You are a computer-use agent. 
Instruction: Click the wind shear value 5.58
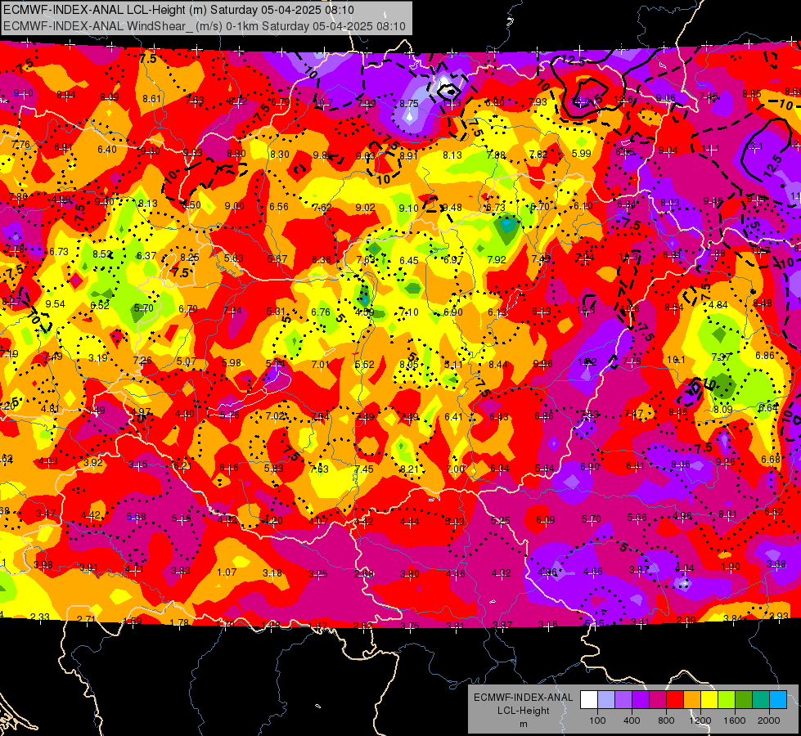137,516
